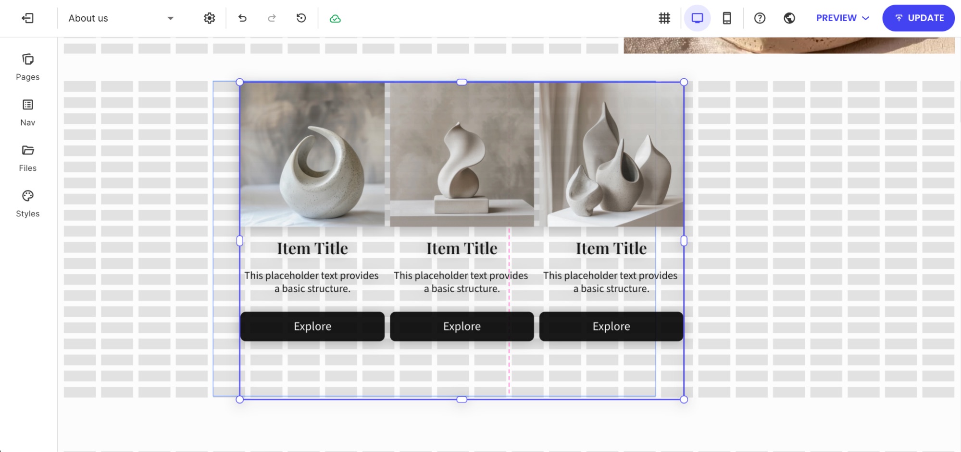Switch to mobile view
The width and height of the screenshot is (961, 452).
(727, 18)
